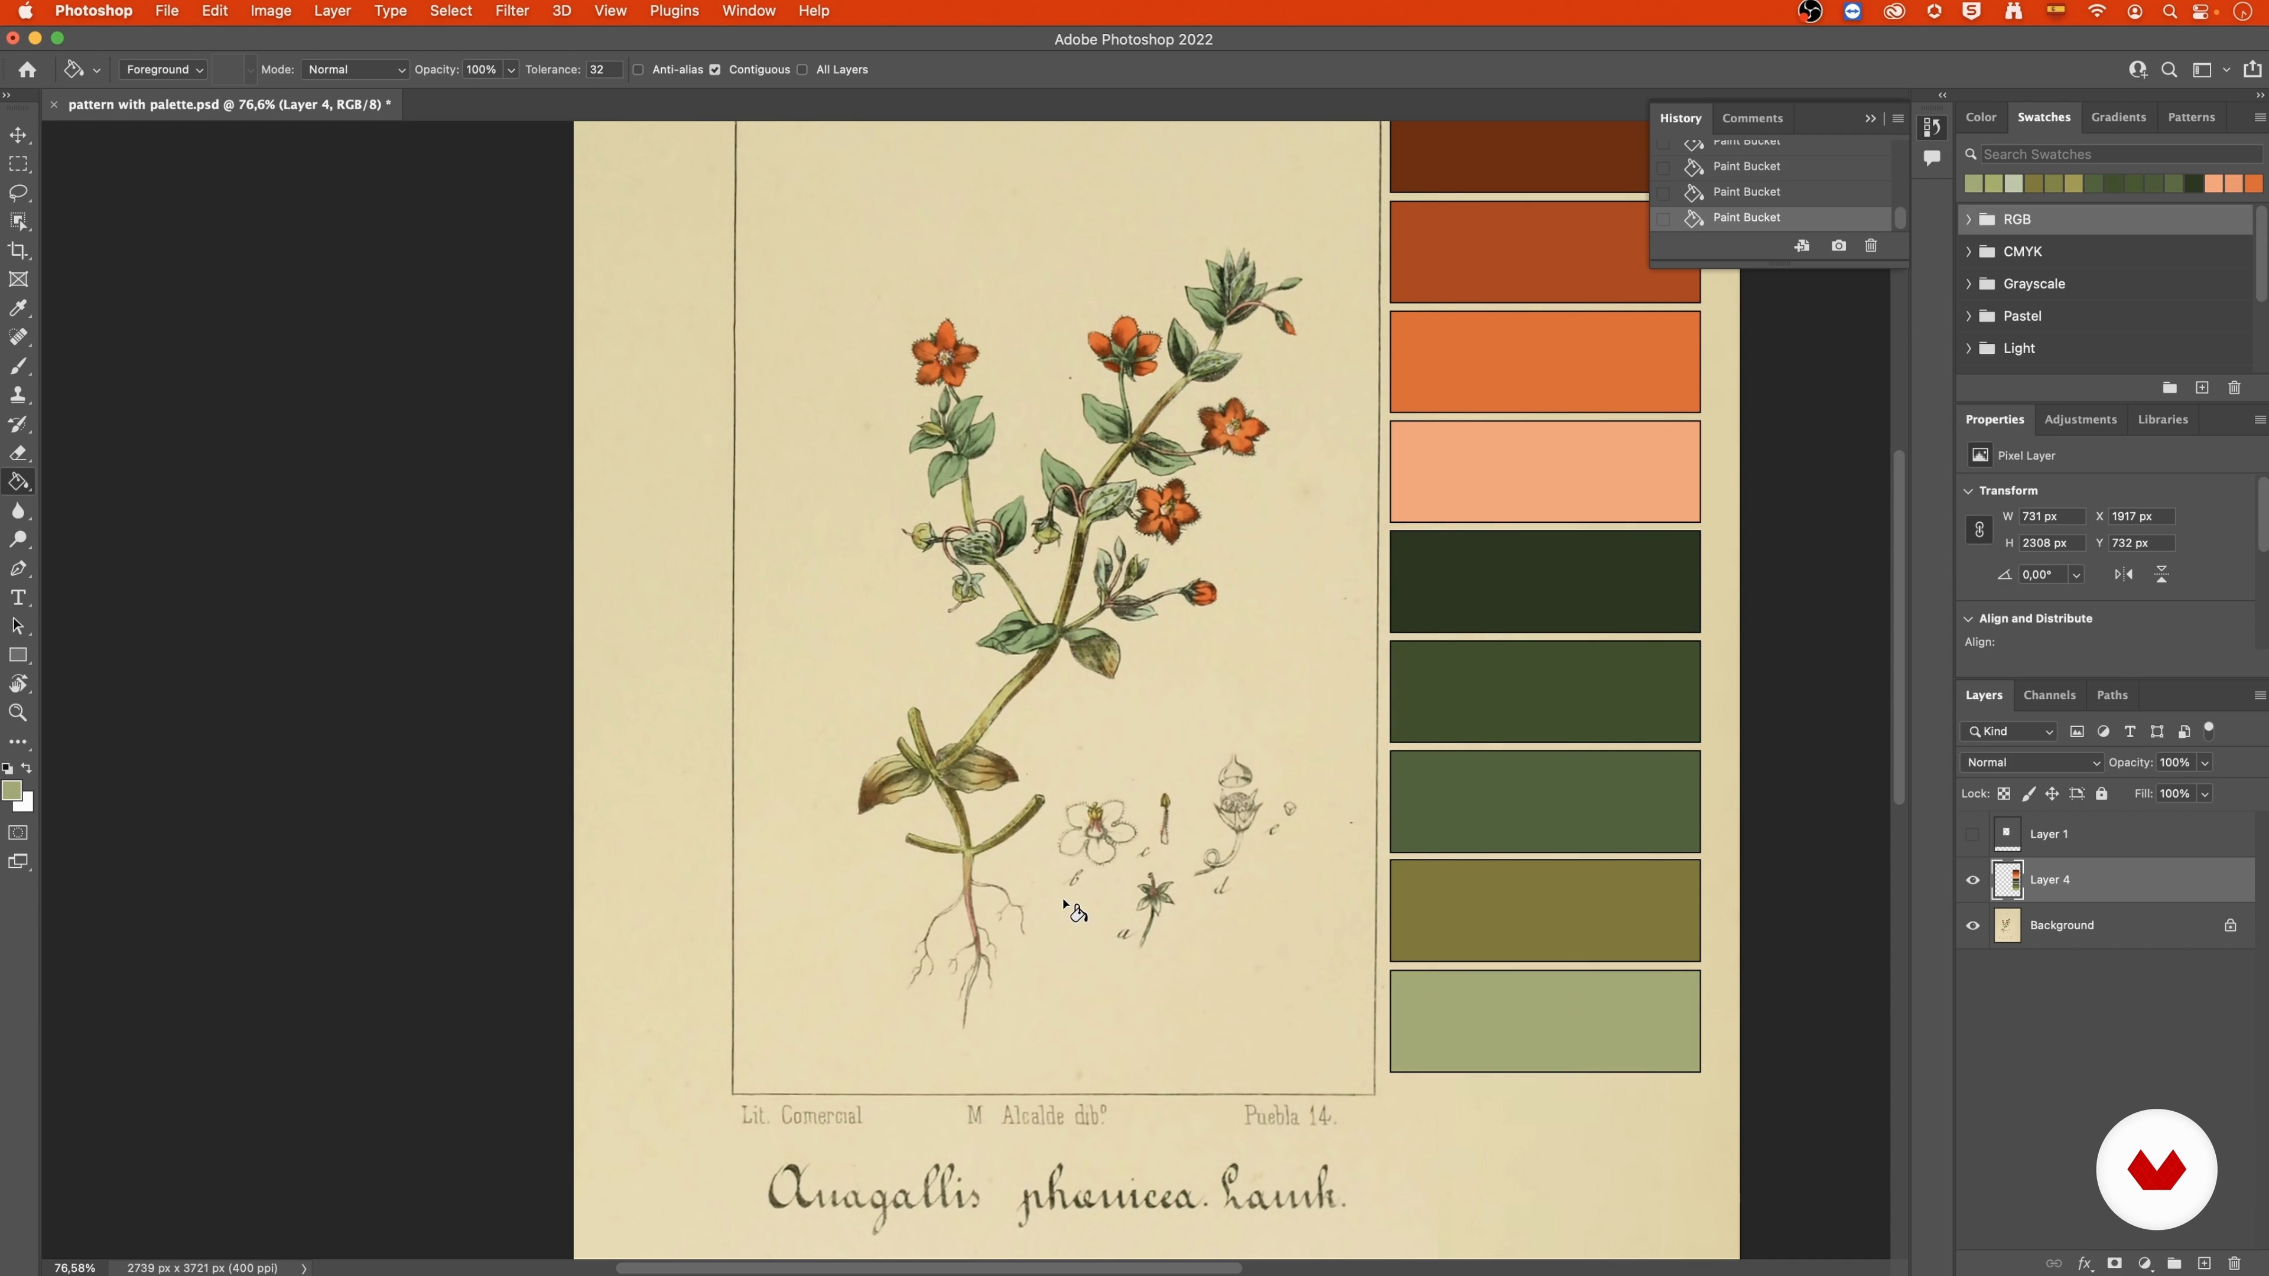Expand the RGB swatch group
The height and width of the screenshot is (1276, 2269).
pos(1969,219)
